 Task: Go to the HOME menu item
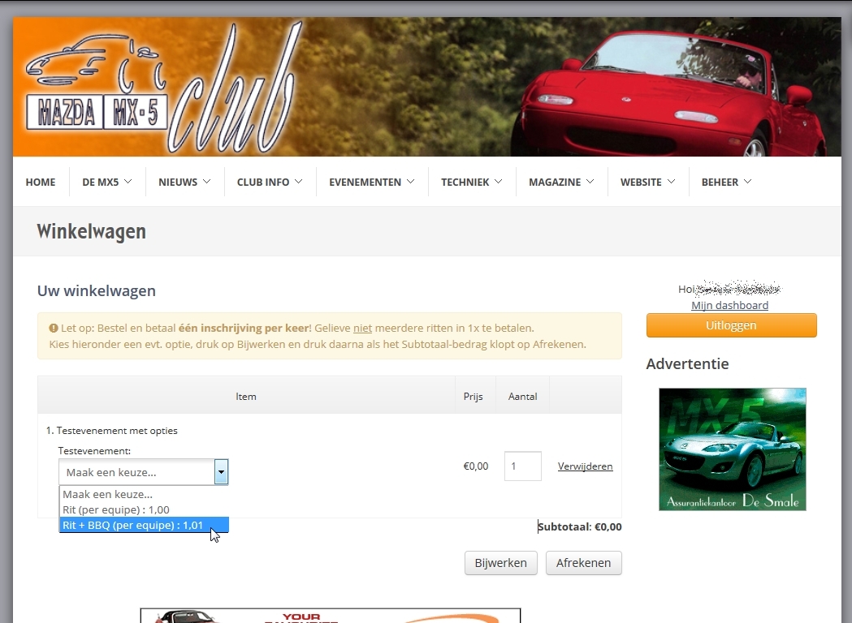tap(41, 182)
